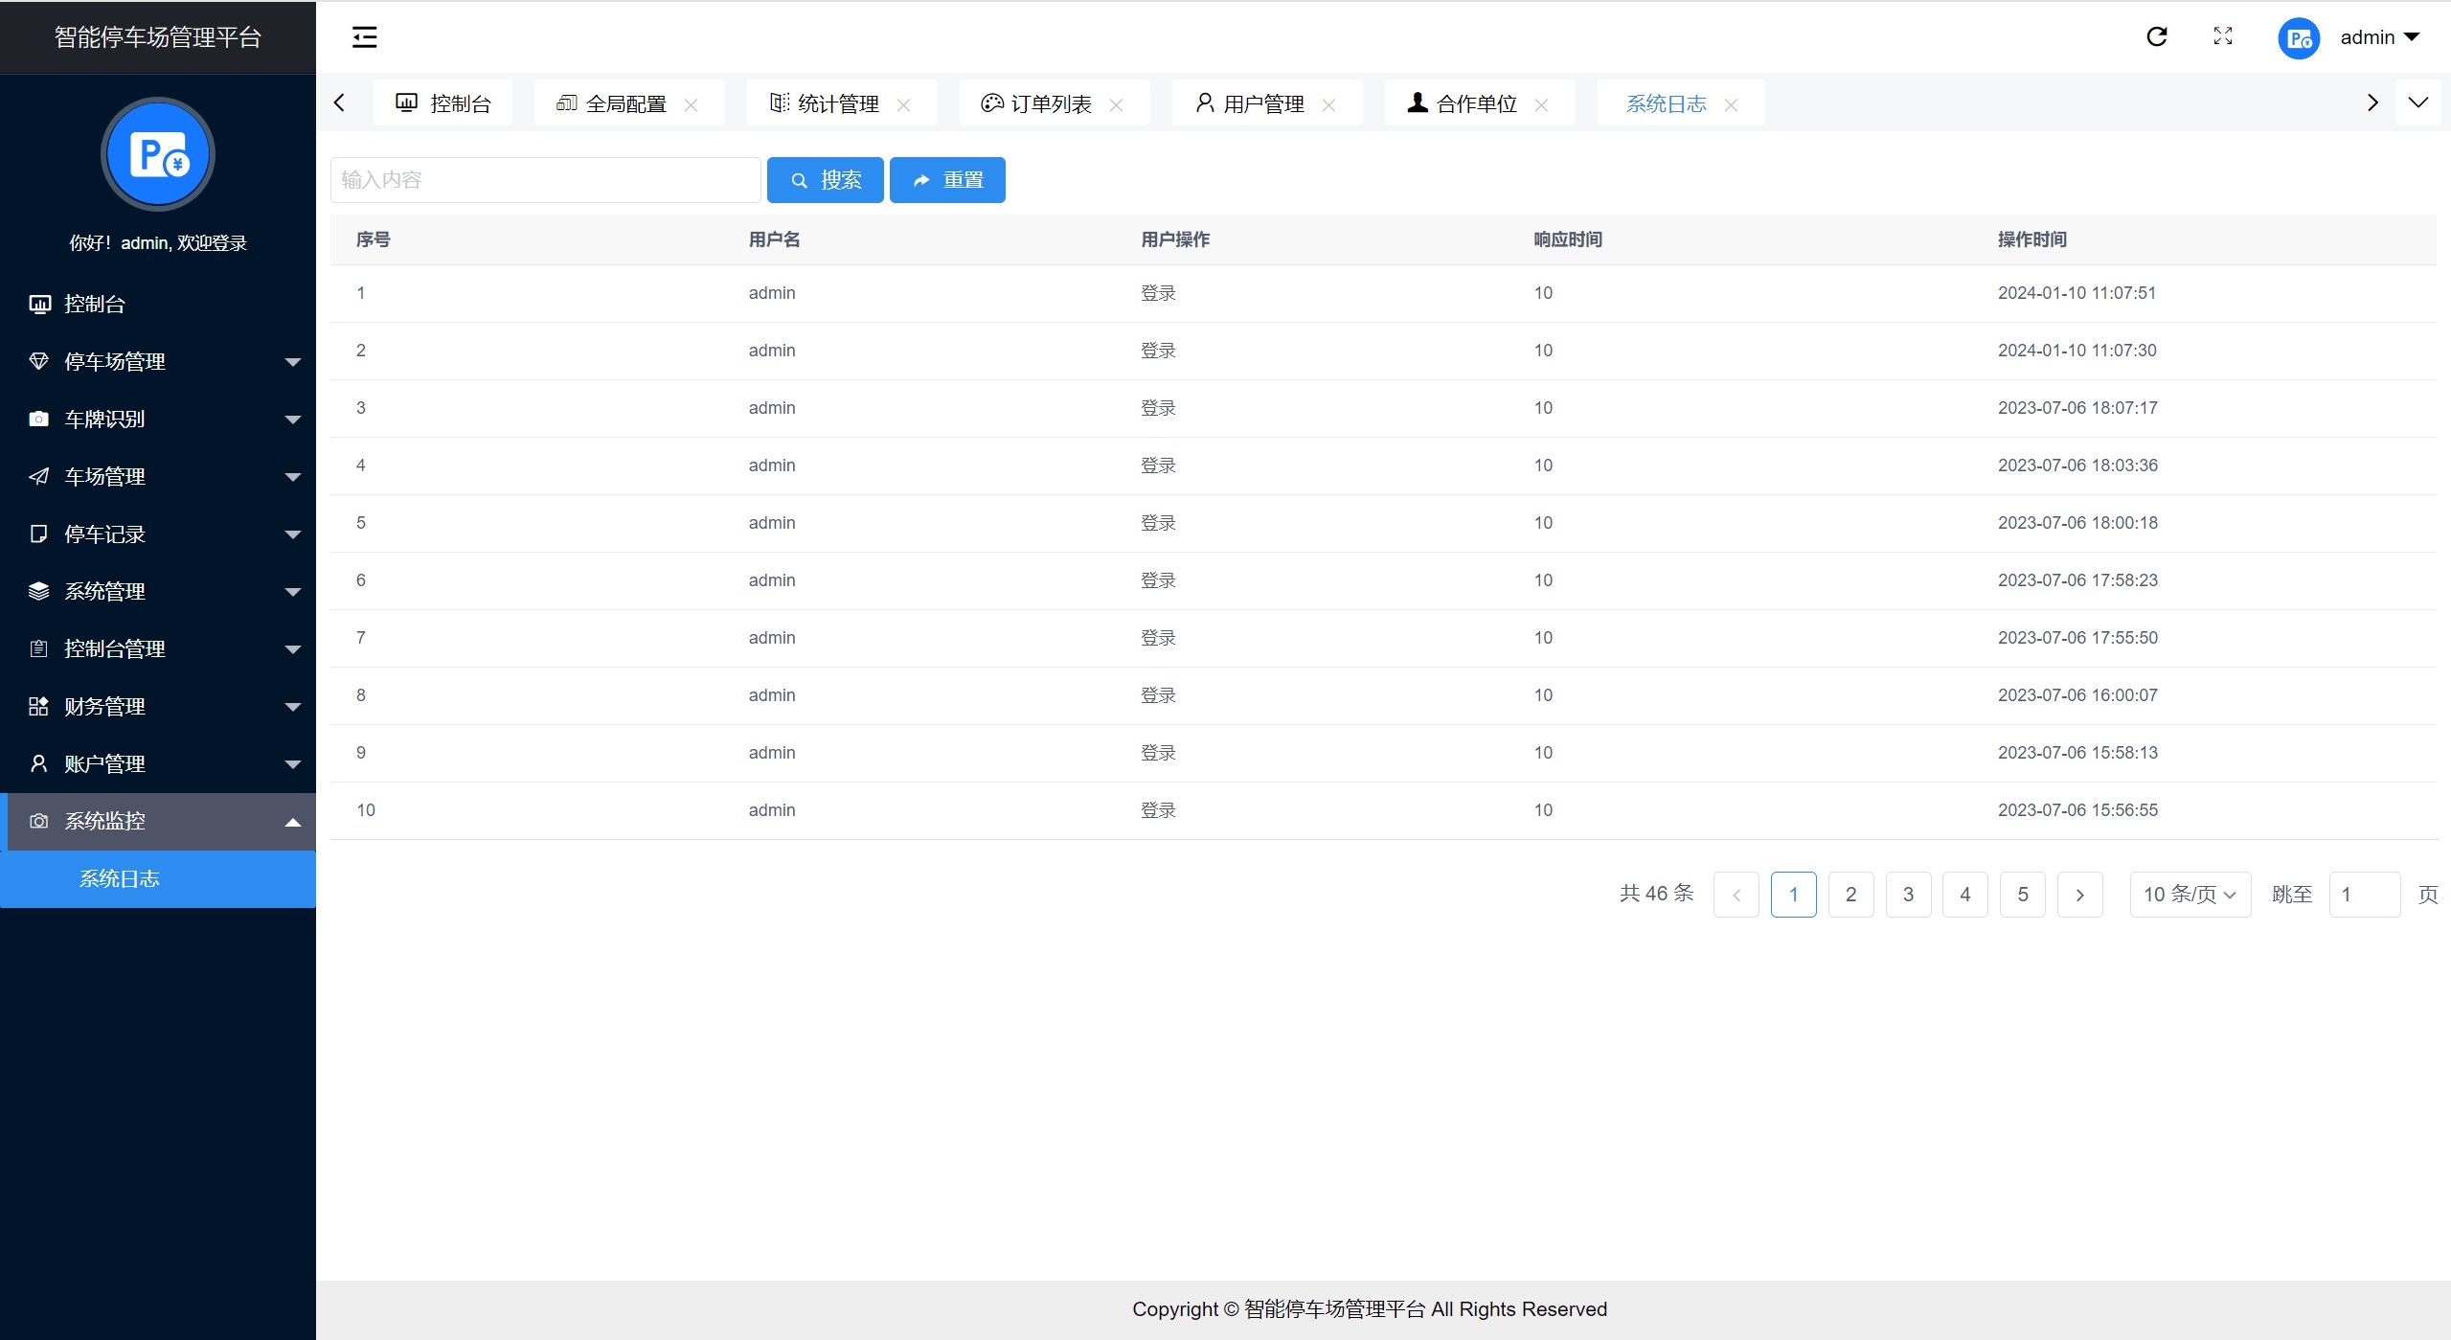Click the refresh icon in the header
This screenshot has width=2451, height=1340.
pos(2156,36)
